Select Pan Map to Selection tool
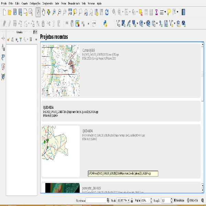Image resolution: width=206 pixels, height=206 pixels. pos(49,12)
